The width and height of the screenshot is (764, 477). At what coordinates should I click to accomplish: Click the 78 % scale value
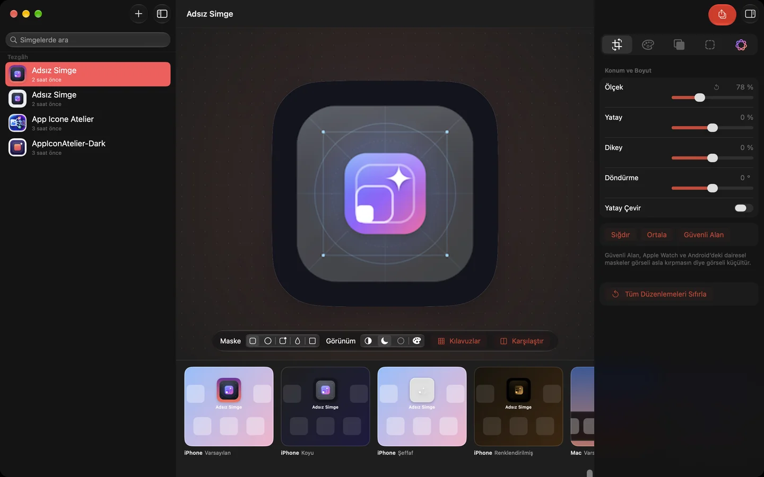pyautogui.click(x=744, y=87)
